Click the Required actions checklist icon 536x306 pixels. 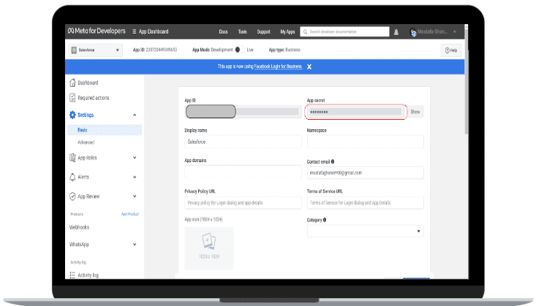point(72,98)
